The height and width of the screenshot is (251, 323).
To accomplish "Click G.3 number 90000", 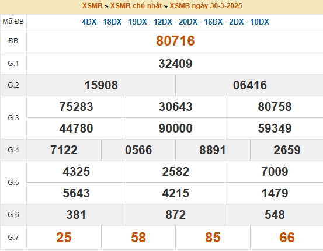I will pyautogui.click(x=175, y=128).
